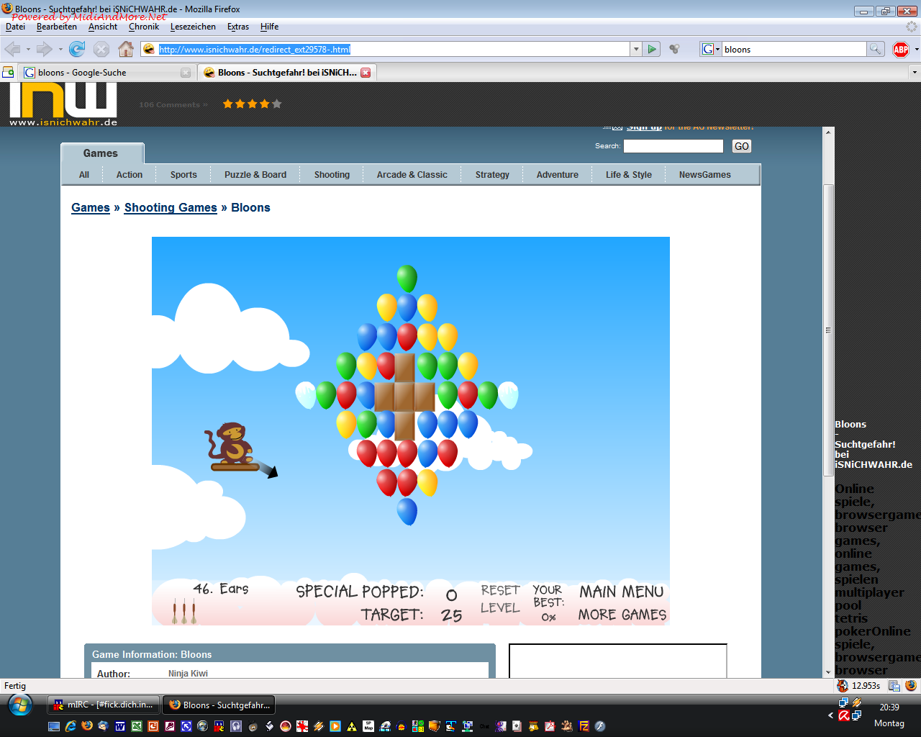Viewport: 921px width, 737px height.
Task: Click the Windows Start orb
Action: coord(20,705)
